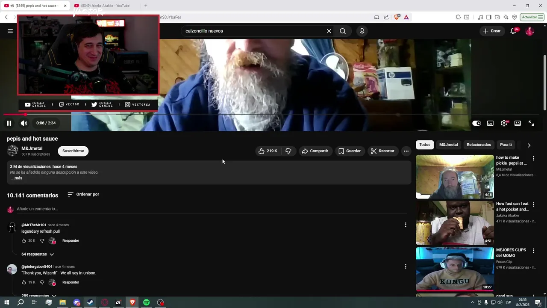Like the video with 219 K
This screenshot has height=308, width=547.
click(x=268, y=151)
